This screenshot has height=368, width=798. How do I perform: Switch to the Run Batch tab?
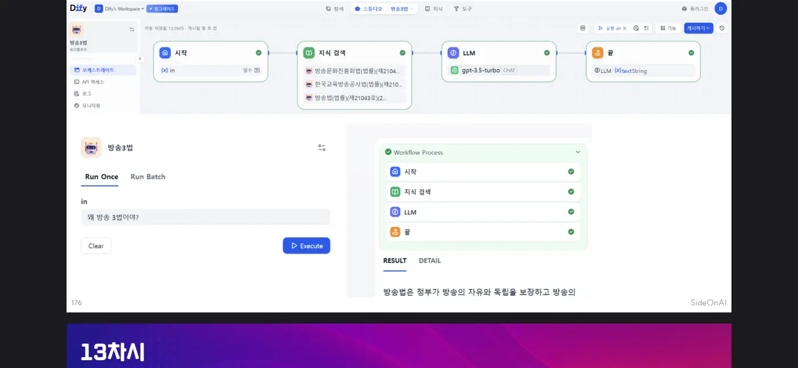pos(148,177)
